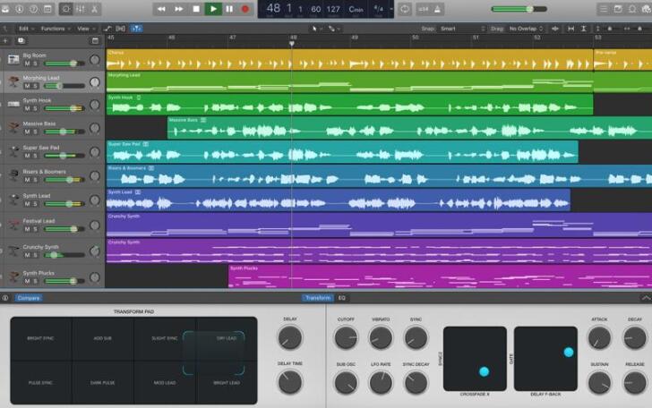Click the Risers & Boomers track icon
652x408 pixels.
(13, 174)
